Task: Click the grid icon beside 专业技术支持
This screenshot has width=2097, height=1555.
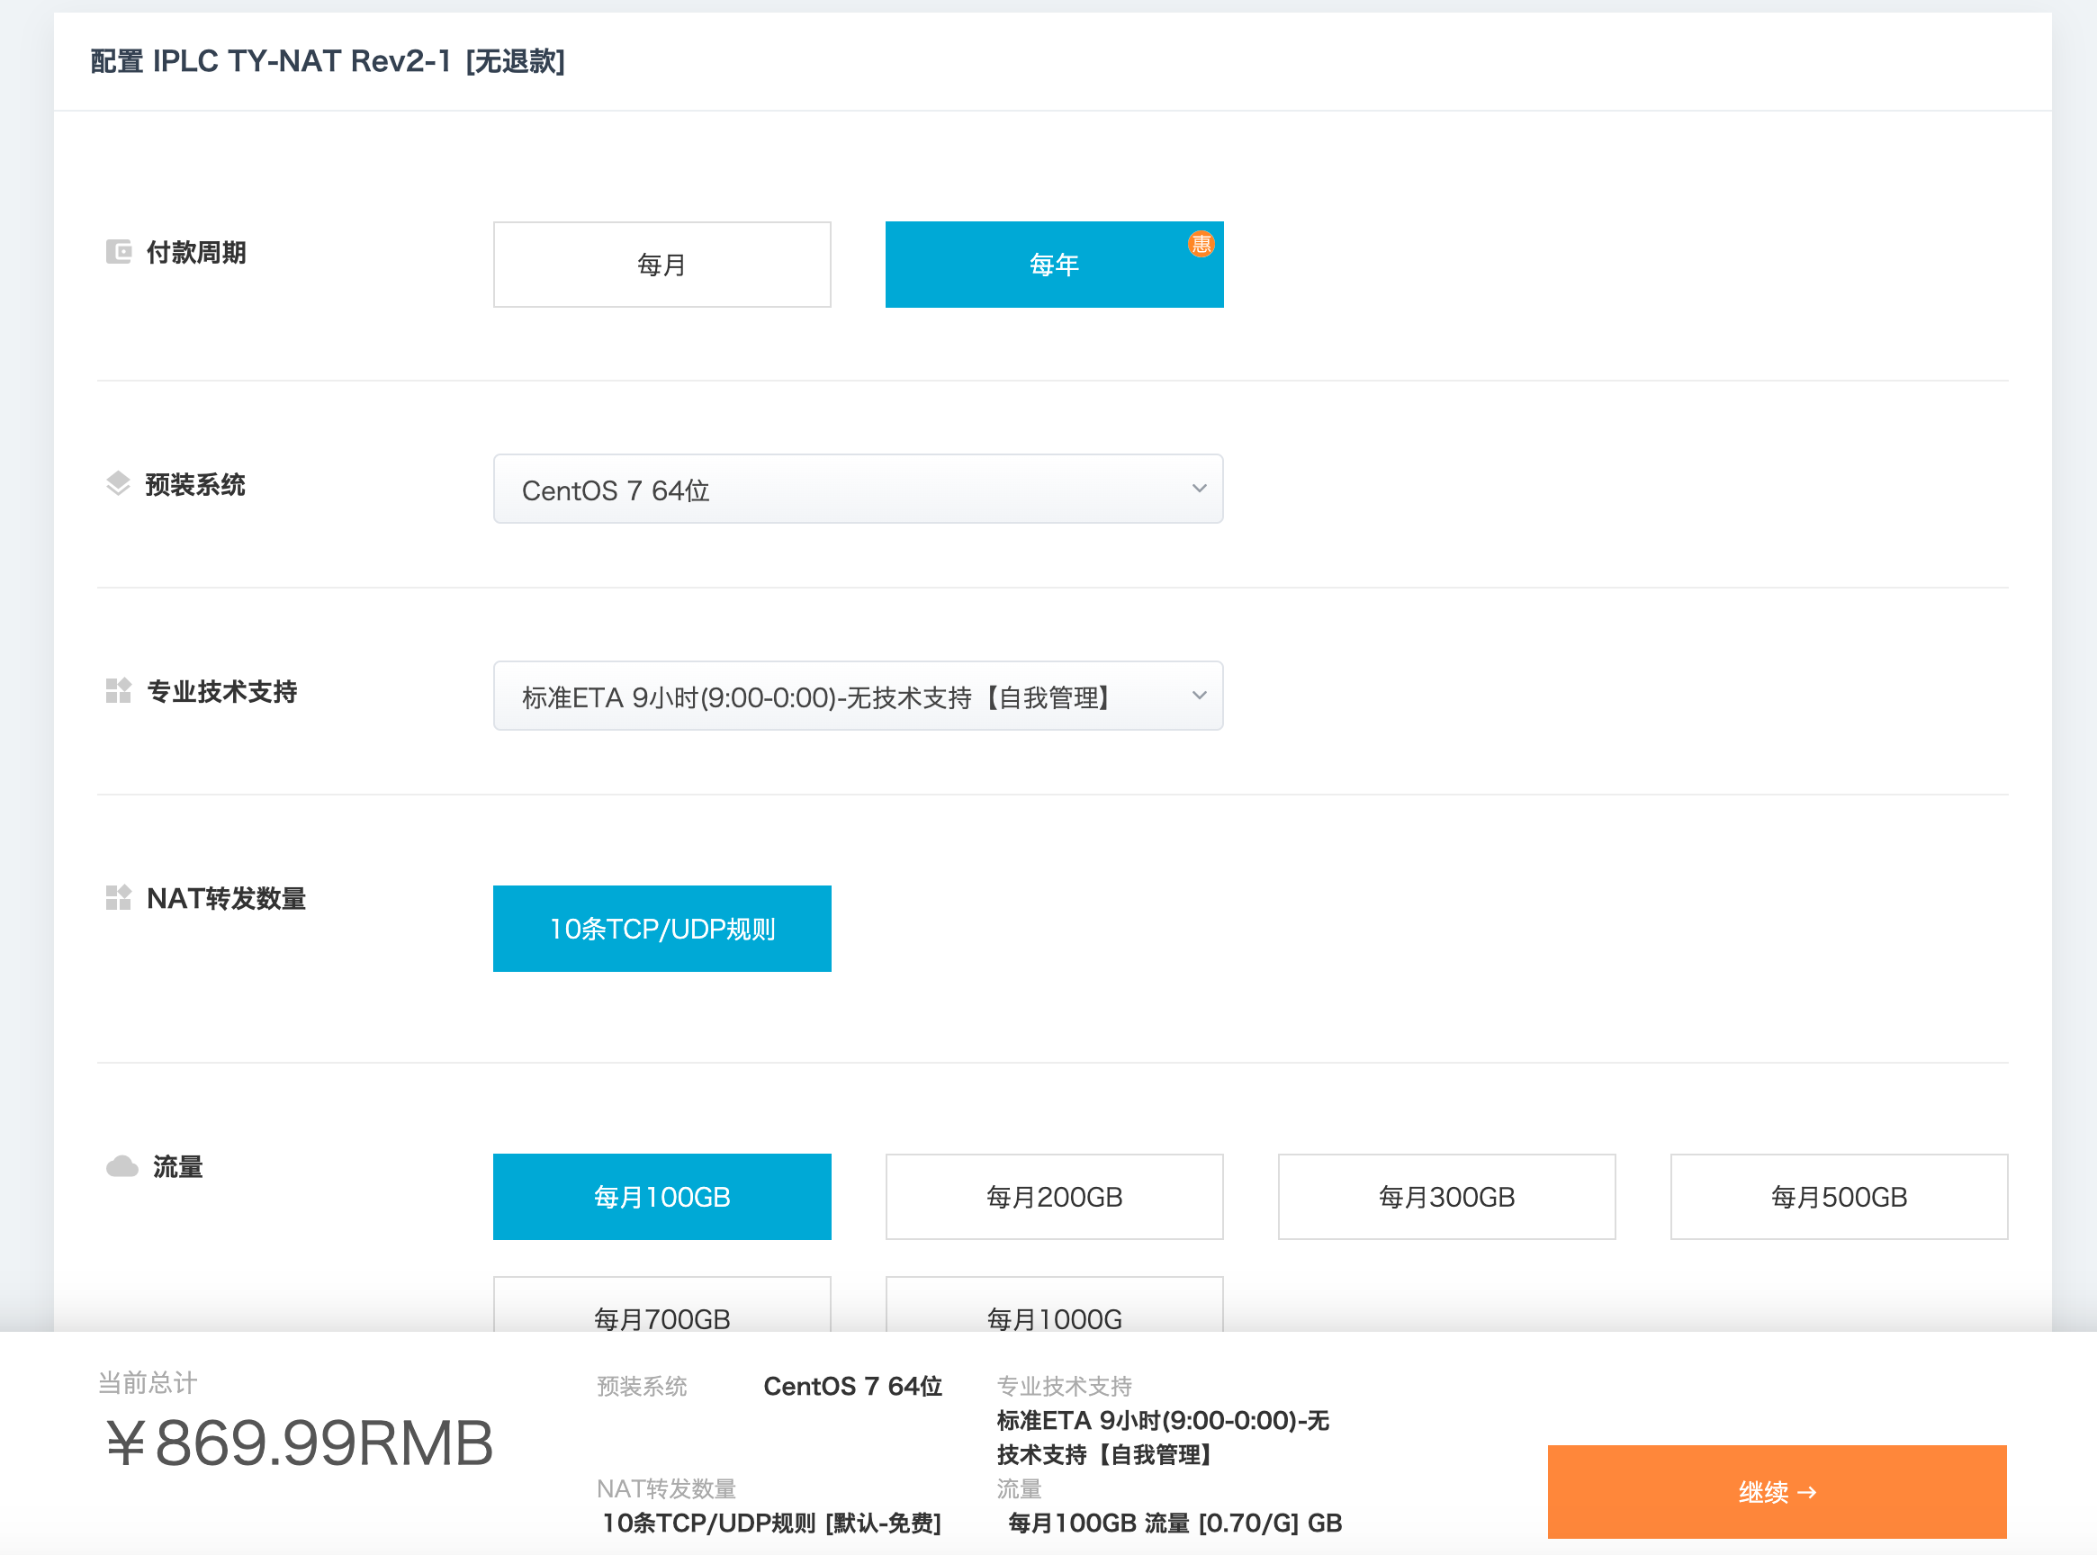Action: pyautogui.click(x=119, y=691)
